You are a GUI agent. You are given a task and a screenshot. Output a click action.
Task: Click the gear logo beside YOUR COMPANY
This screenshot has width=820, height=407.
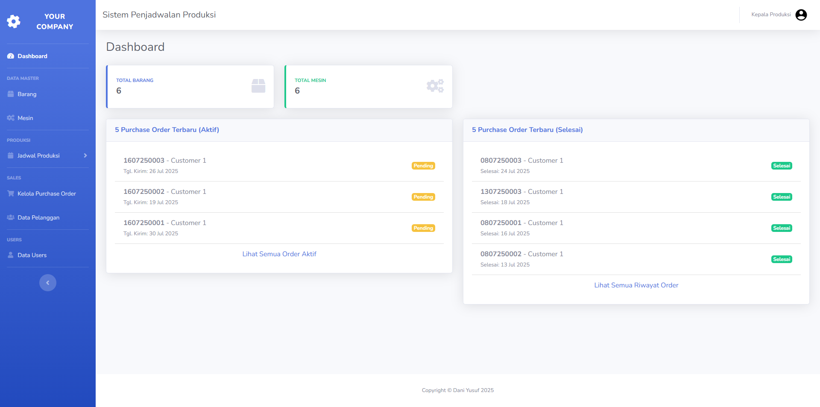(x=14, y=21)
